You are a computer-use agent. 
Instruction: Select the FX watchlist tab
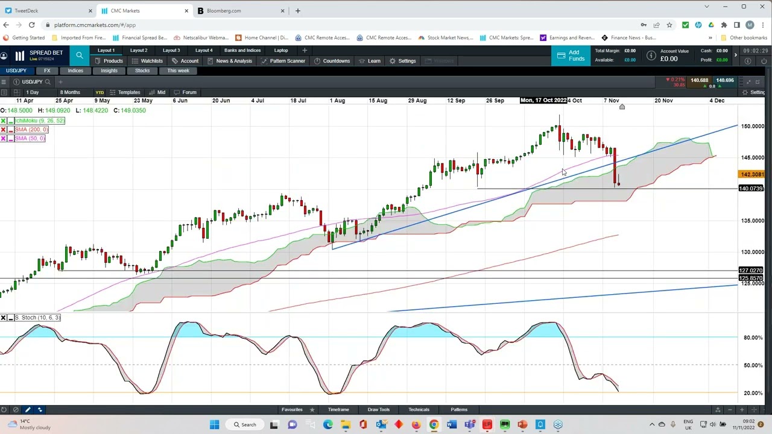pyautogui.click(x=47, y=71)
